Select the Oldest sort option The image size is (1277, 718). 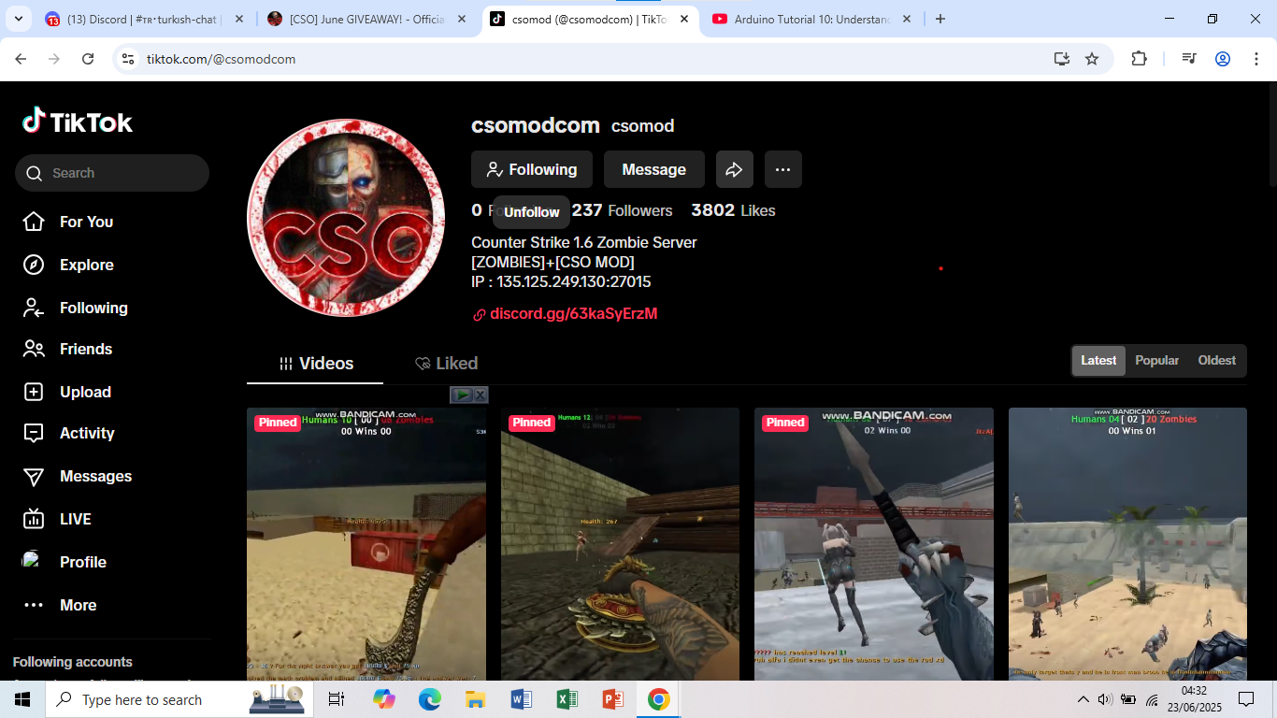point(1216,361)
